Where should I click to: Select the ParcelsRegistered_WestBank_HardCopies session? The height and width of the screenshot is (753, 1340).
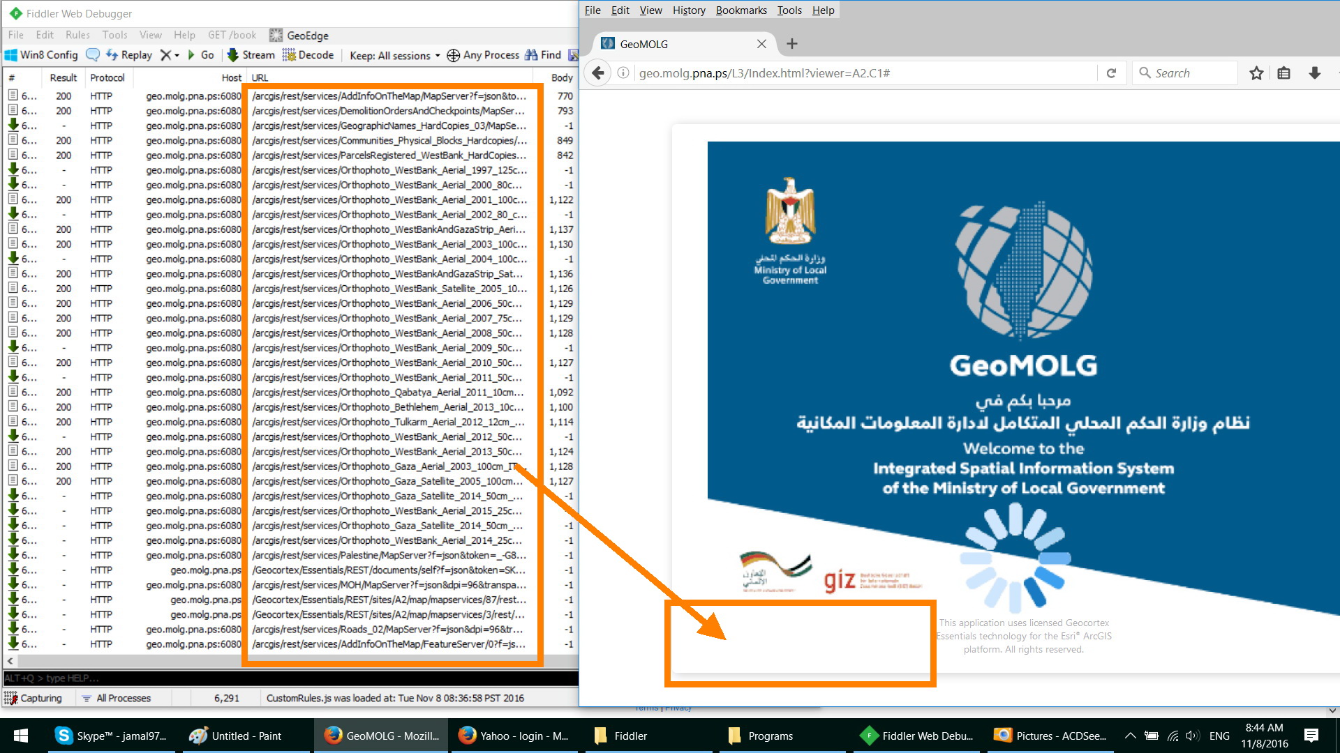tap(290, 155)
